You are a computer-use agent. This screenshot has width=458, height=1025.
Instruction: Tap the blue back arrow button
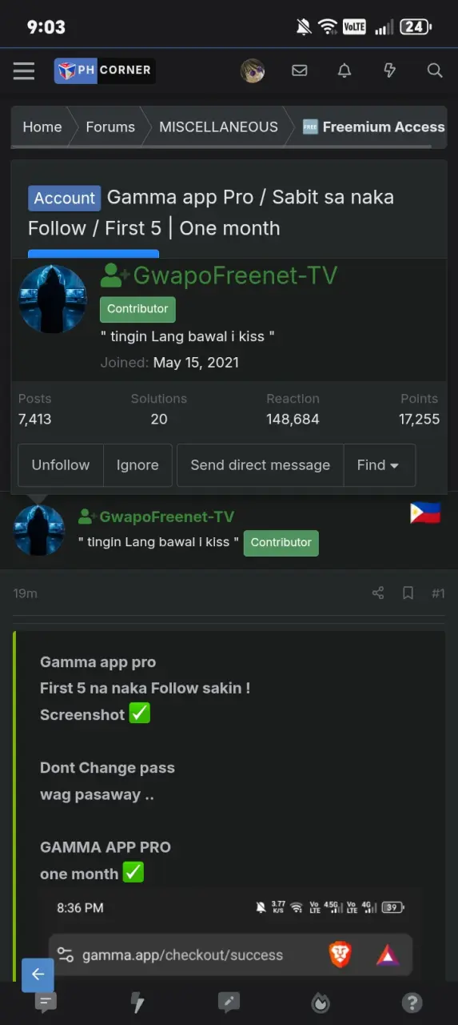38,975
